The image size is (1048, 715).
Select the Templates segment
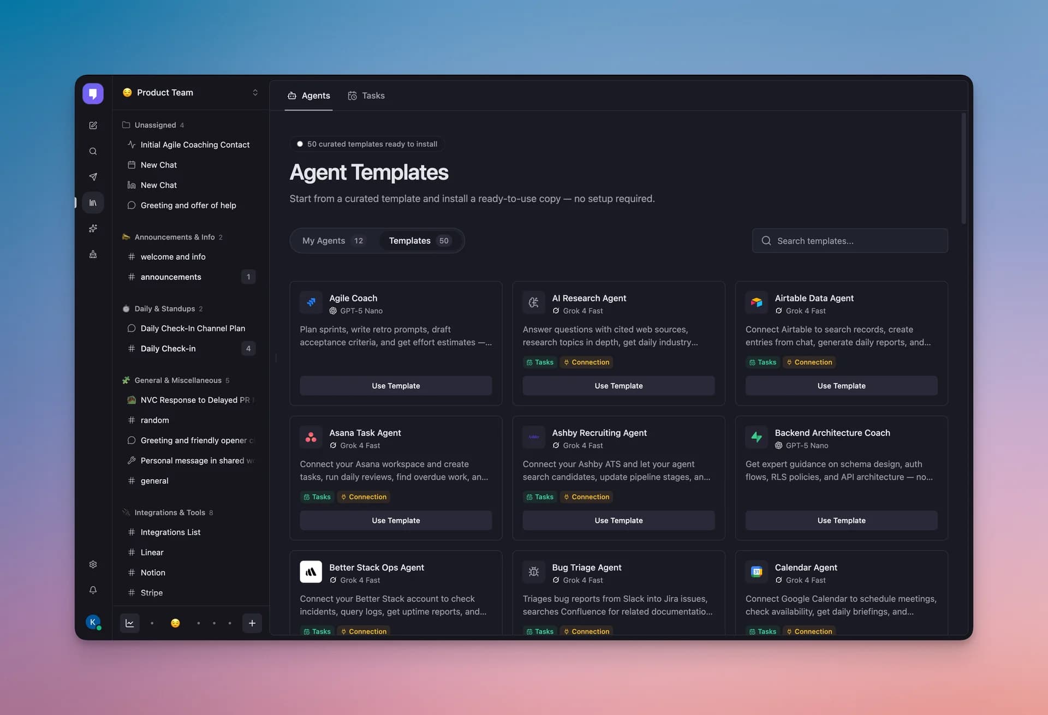(420, 241)
